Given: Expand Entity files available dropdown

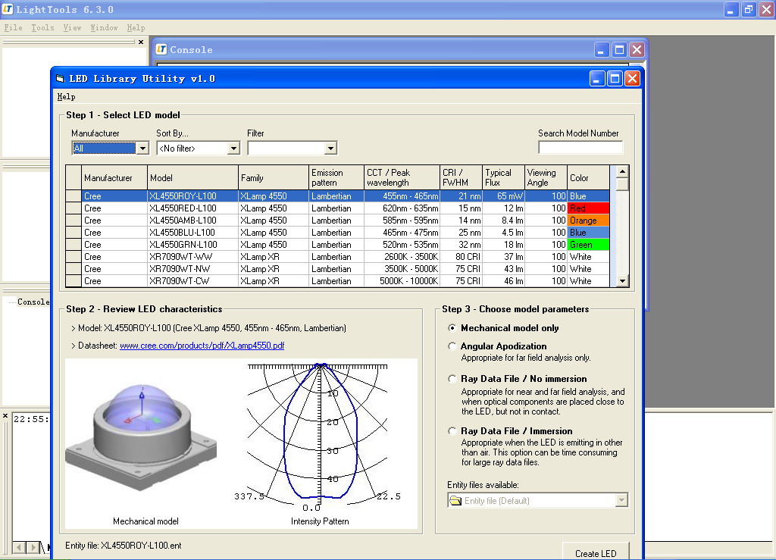Looking at the screenshot, I should pos(621,501).
